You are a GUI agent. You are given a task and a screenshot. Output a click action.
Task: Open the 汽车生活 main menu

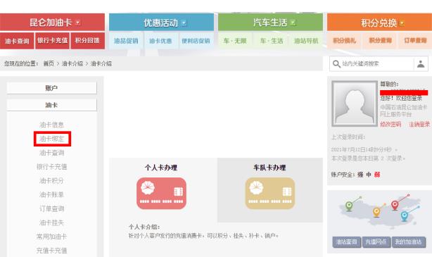[271, 22]
